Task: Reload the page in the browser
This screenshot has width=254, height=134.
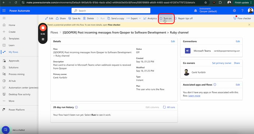Action: (x=16, y=3)
